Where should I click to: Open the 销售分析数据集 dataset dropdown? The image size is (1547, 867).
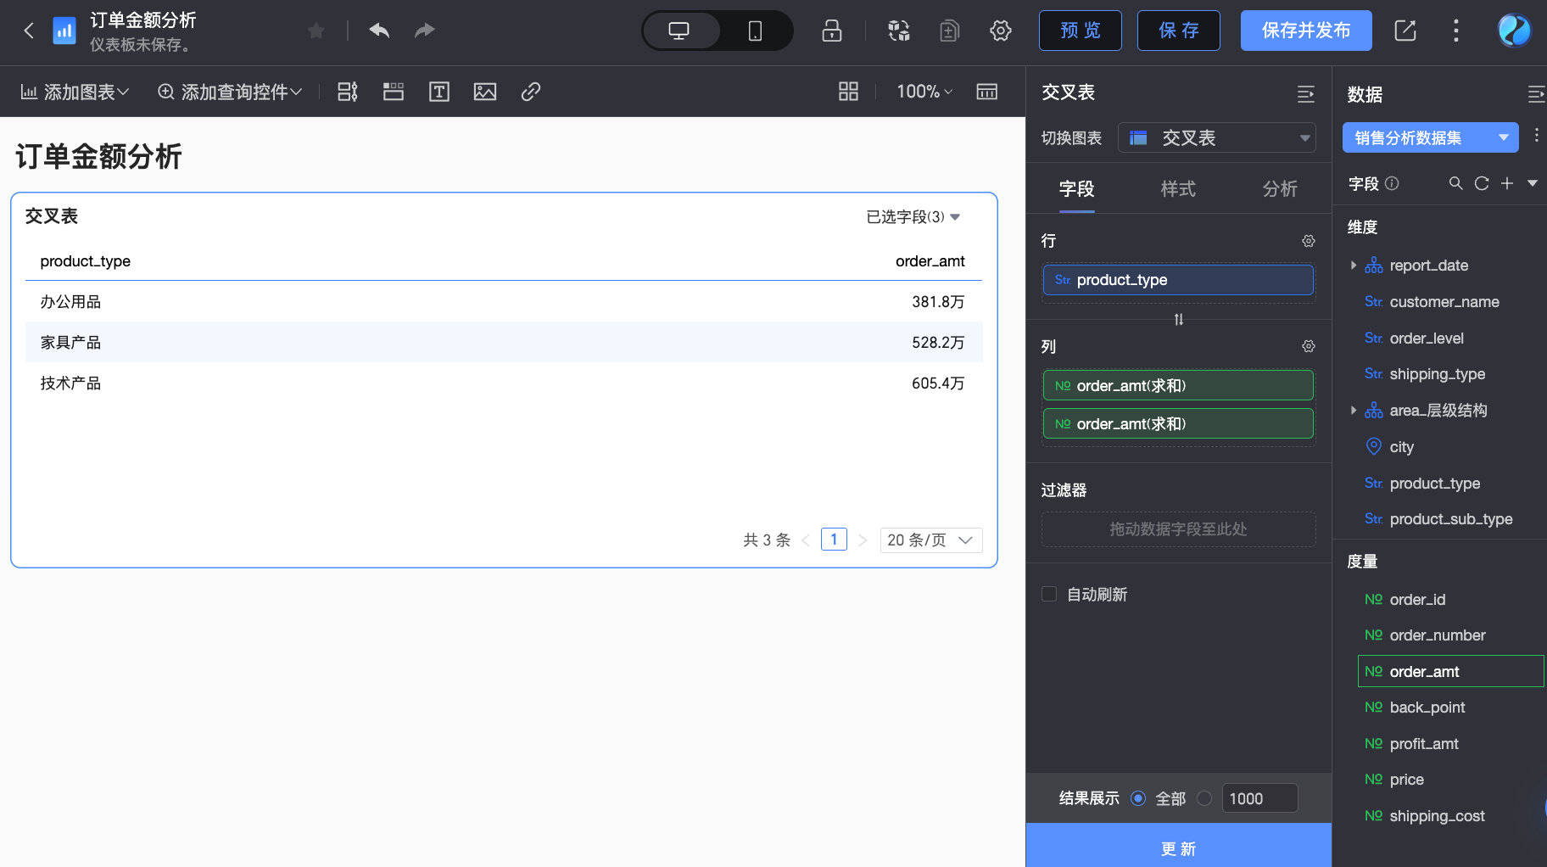click(1430, 138)
